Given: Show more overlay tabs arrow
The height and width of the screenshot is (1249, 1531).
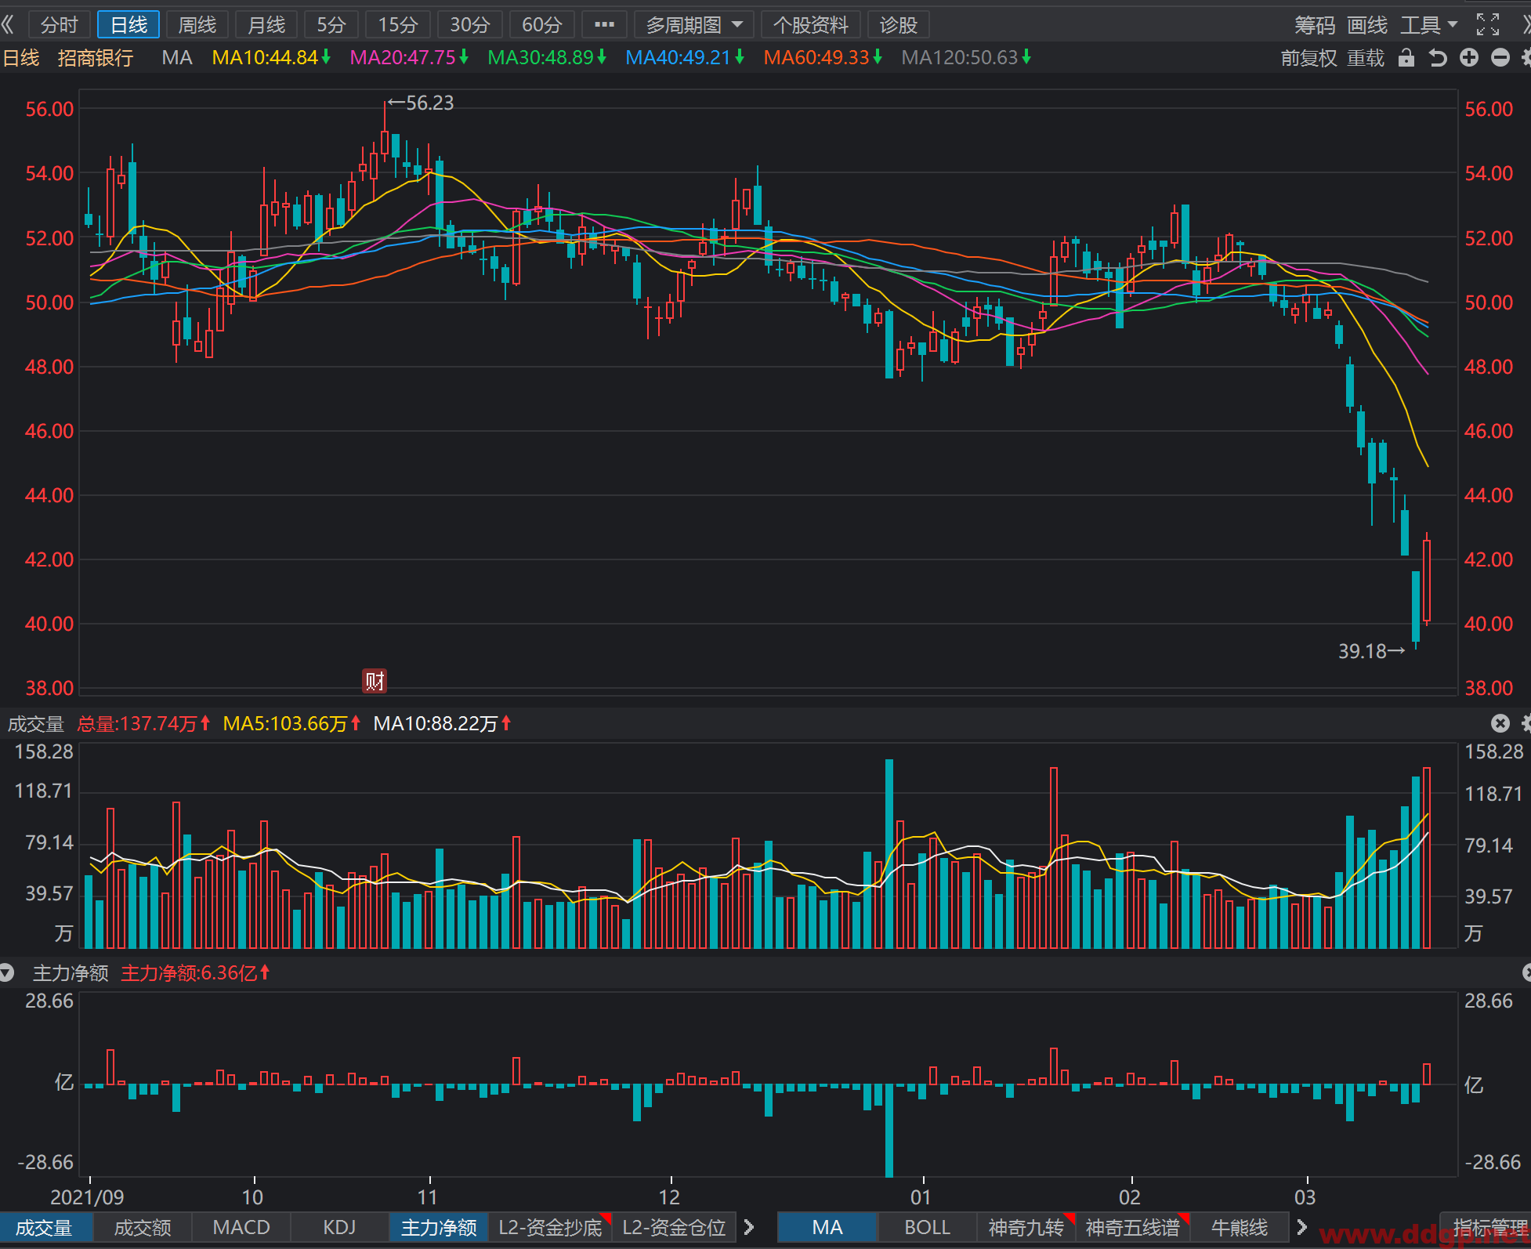Looking at the screenshot, I should click(1301, 1227).
